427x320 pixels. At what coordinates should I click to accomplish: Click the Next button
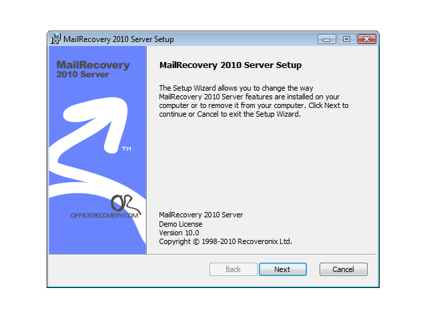coord(283,269)
